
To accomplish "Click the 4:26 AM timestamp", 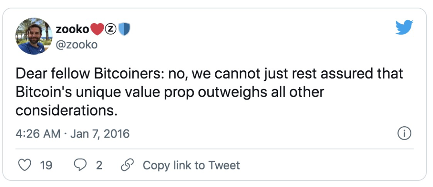I will pos(38,134).
